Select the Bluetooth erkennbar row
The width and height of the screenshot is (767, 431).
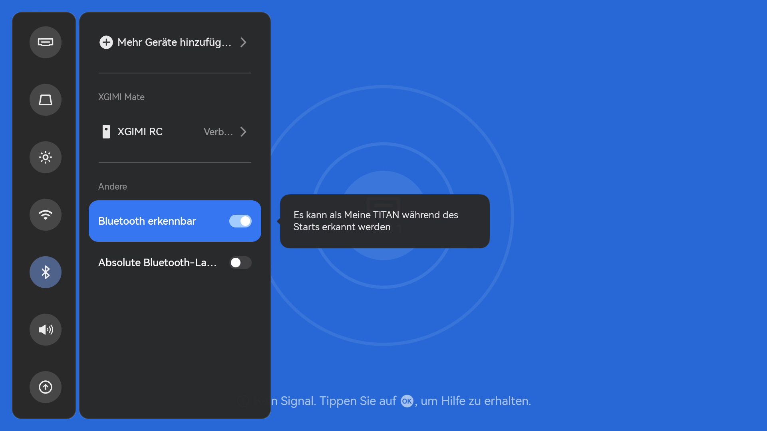(175, 221)
